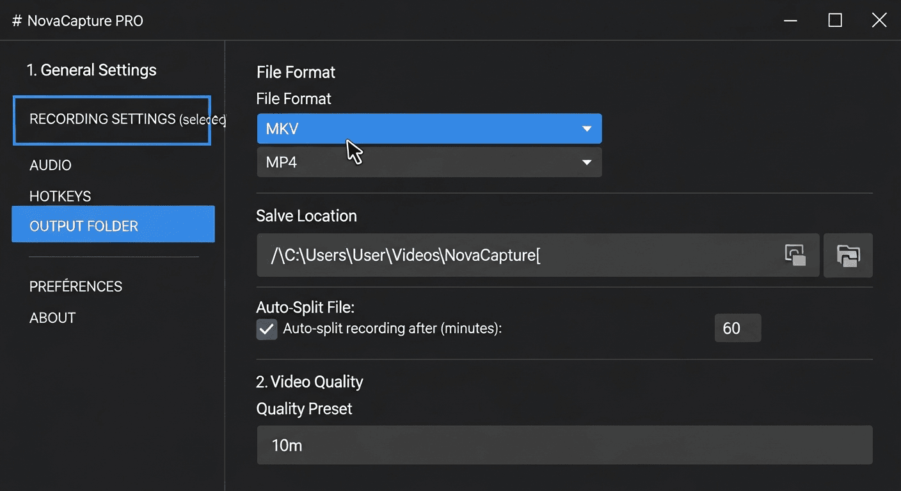Maximize the application window
Viewport: 901px width, 491px height.
click(x=834, y=20)
